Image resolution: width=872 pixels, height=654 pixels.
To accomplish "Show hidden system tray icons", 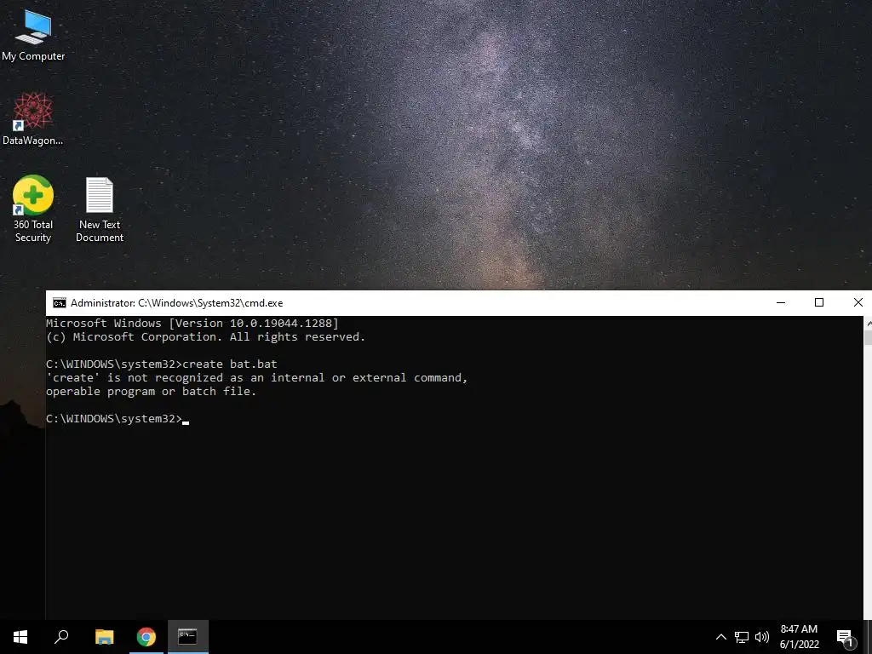I will (x=720, y=637).
